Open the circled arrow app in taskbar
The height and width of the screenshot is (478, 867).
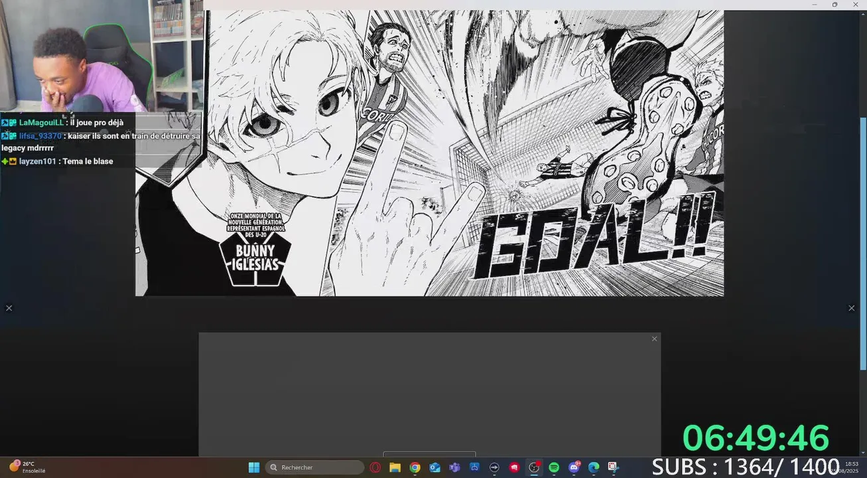click(x=494, y=467)
